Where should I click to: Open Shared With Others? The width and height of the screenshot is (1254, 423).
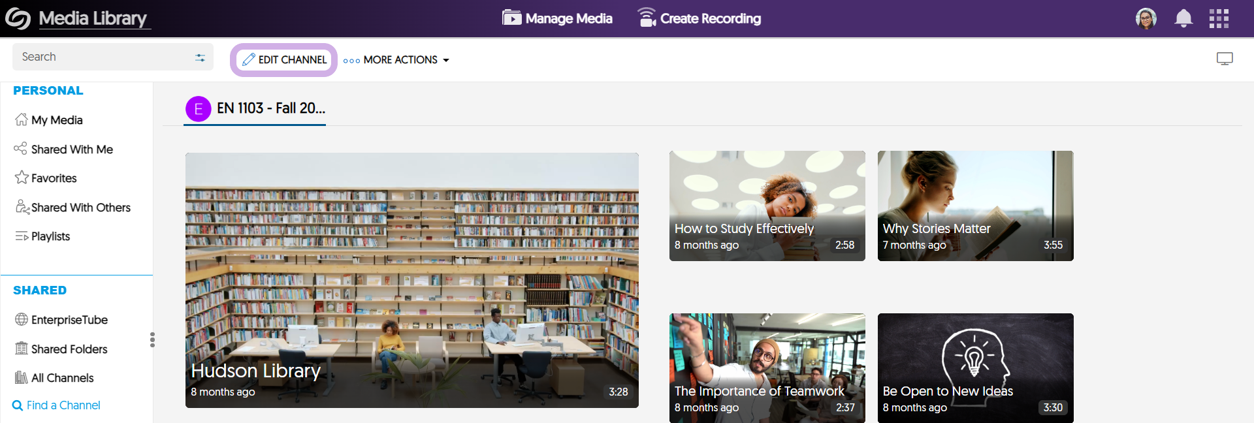click(81, 208)
